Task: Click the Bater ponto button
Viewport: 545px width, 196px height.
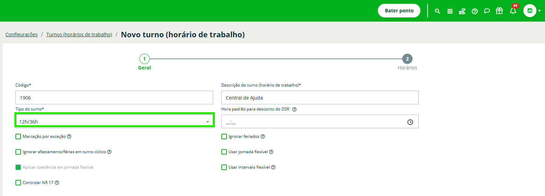Action: pos(399,11)
